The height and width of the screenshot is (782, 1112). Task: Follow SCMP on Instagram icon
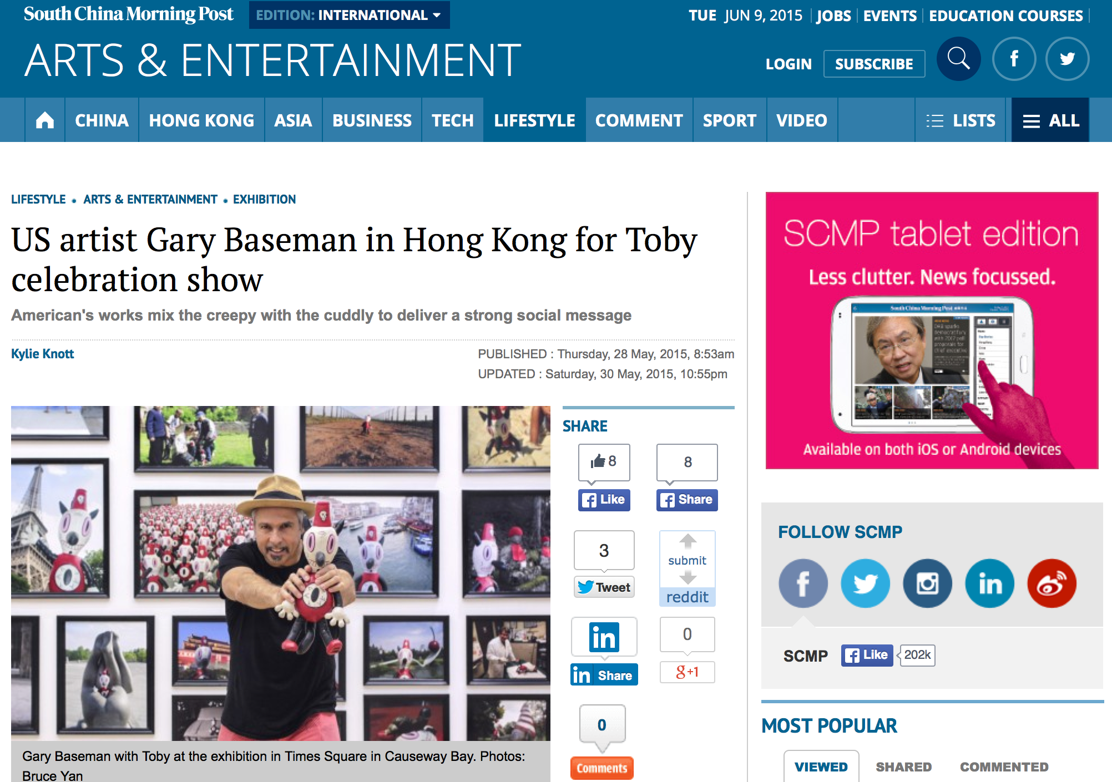click(927, 583)
